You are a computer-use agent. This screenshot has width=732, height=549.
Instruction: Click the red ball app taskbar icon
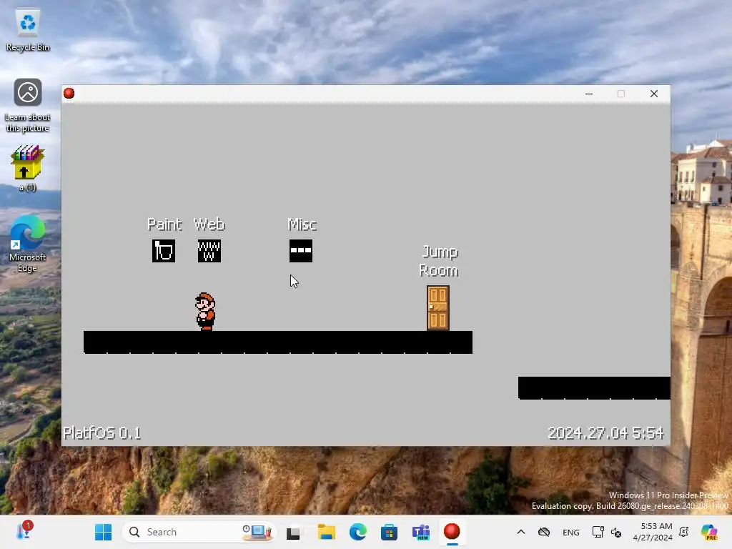pos(452,532)
